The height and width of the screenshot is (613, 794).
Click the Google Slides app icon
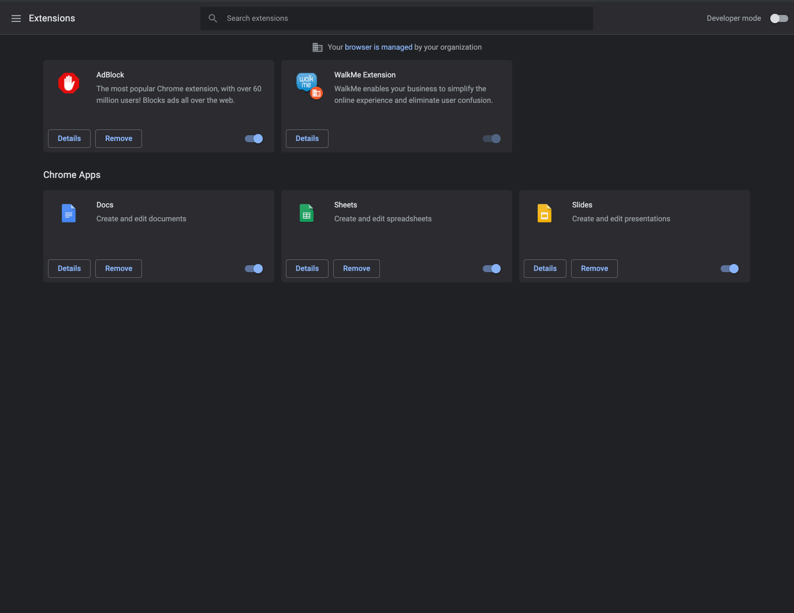click(545, 213)
